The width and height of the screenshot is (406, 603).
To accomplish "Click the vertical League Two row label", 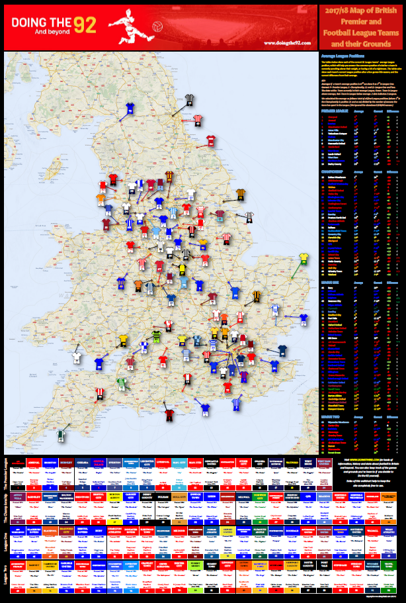I will pos(6,576).
